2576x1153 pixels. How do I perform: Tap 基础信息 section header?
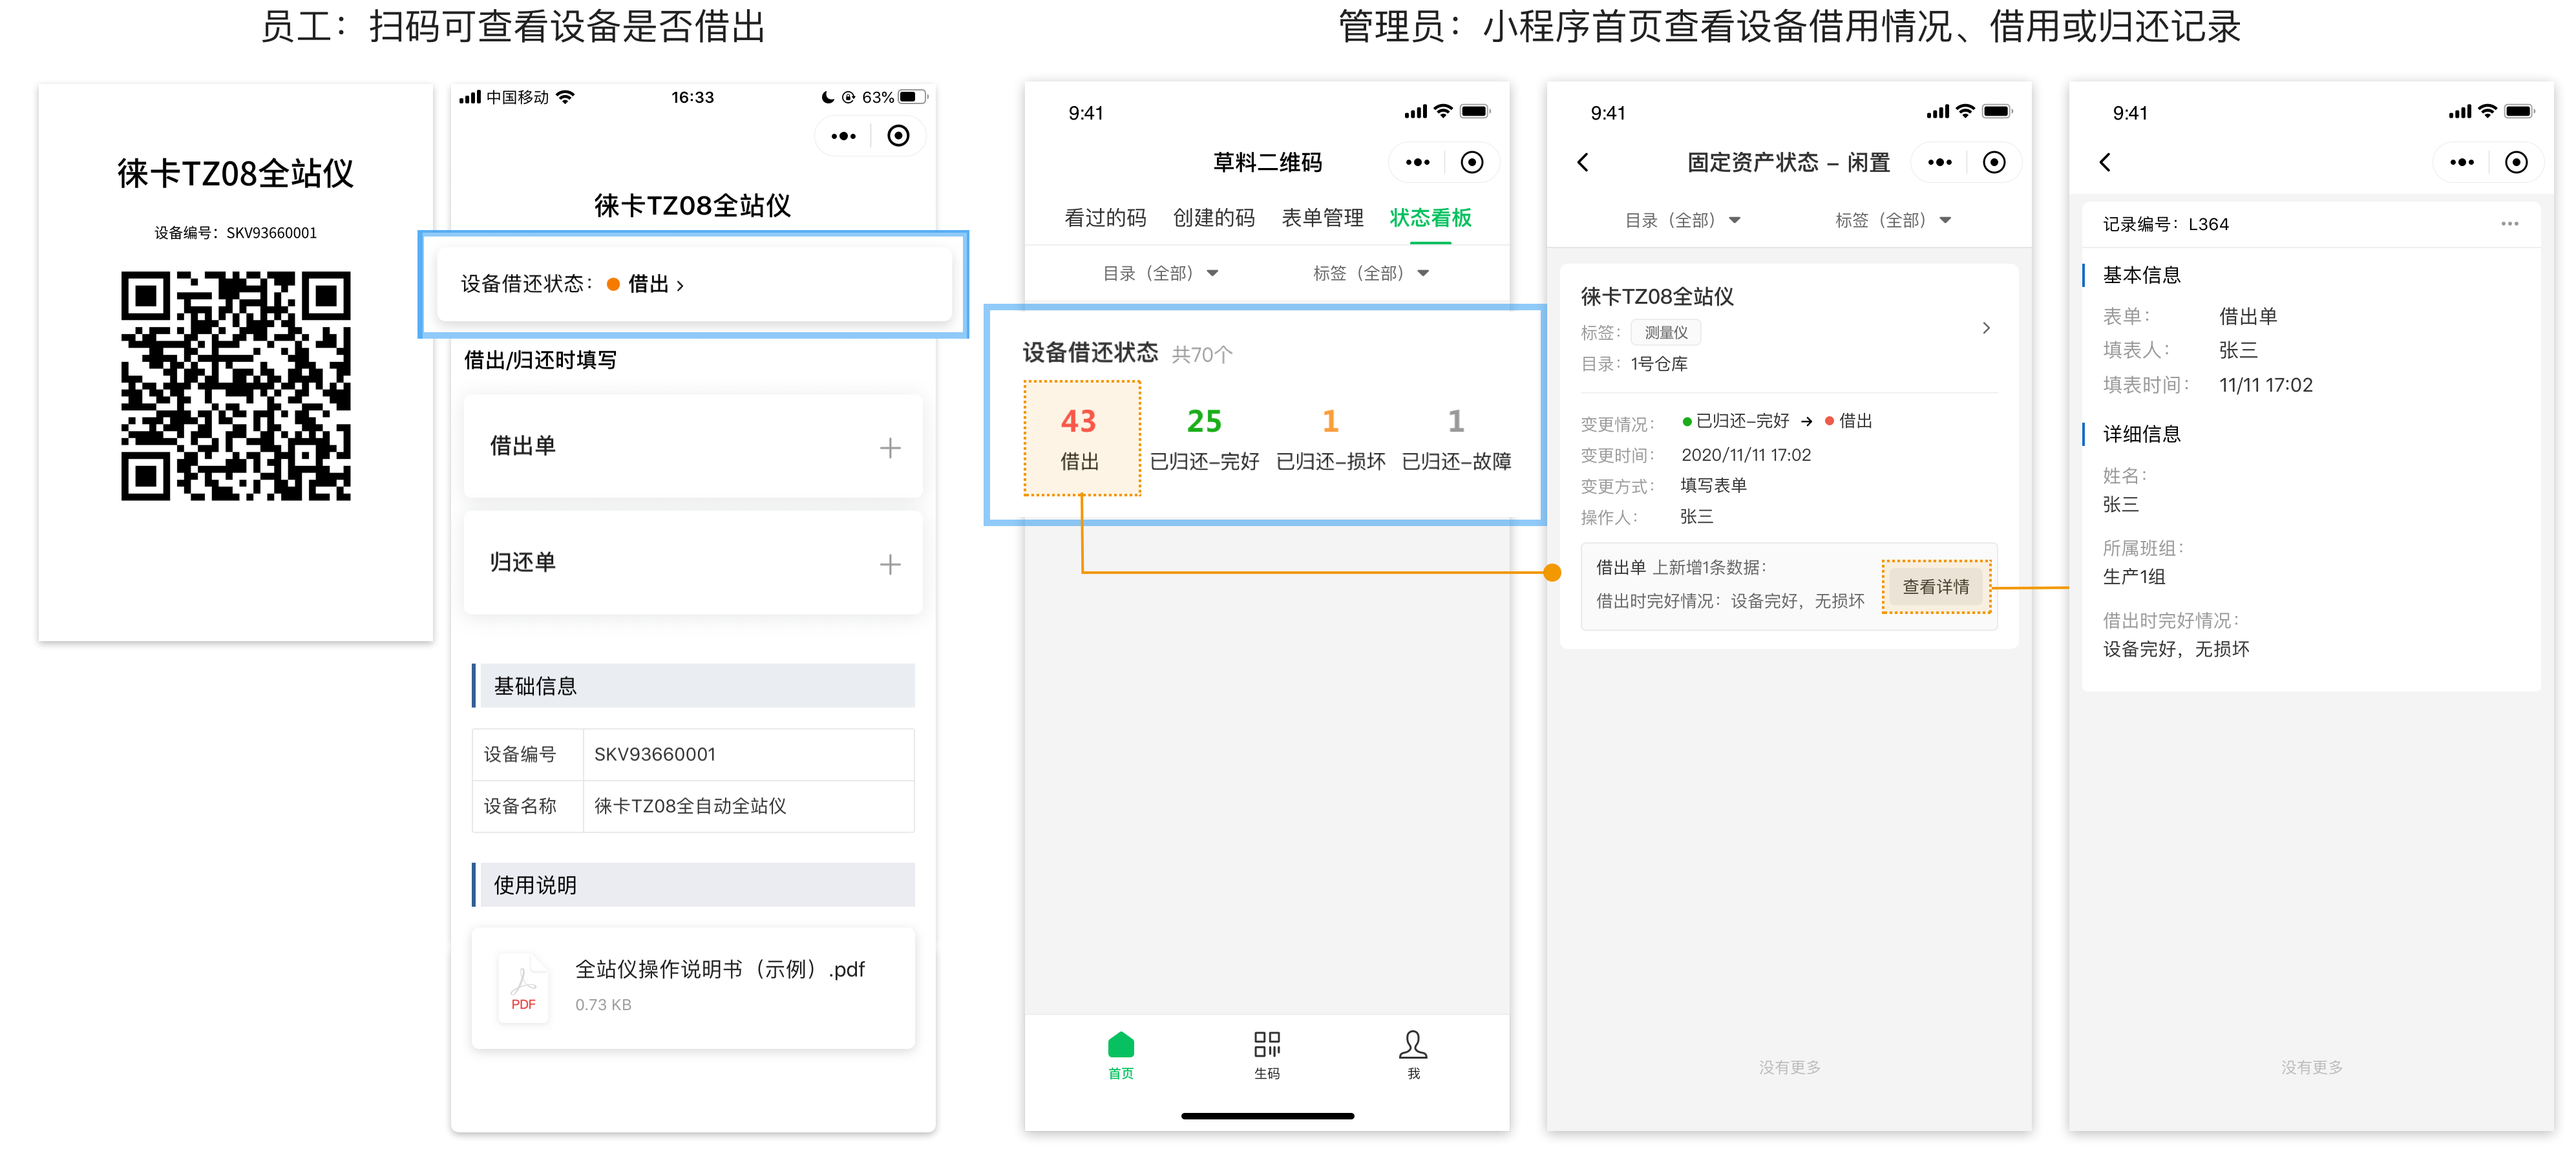(x=693, y=686)
